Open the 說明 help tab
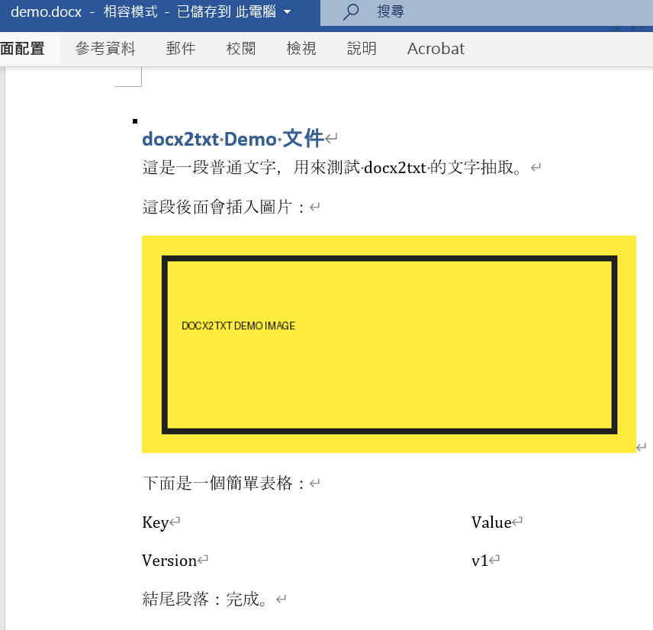 (x=362, y=49)
